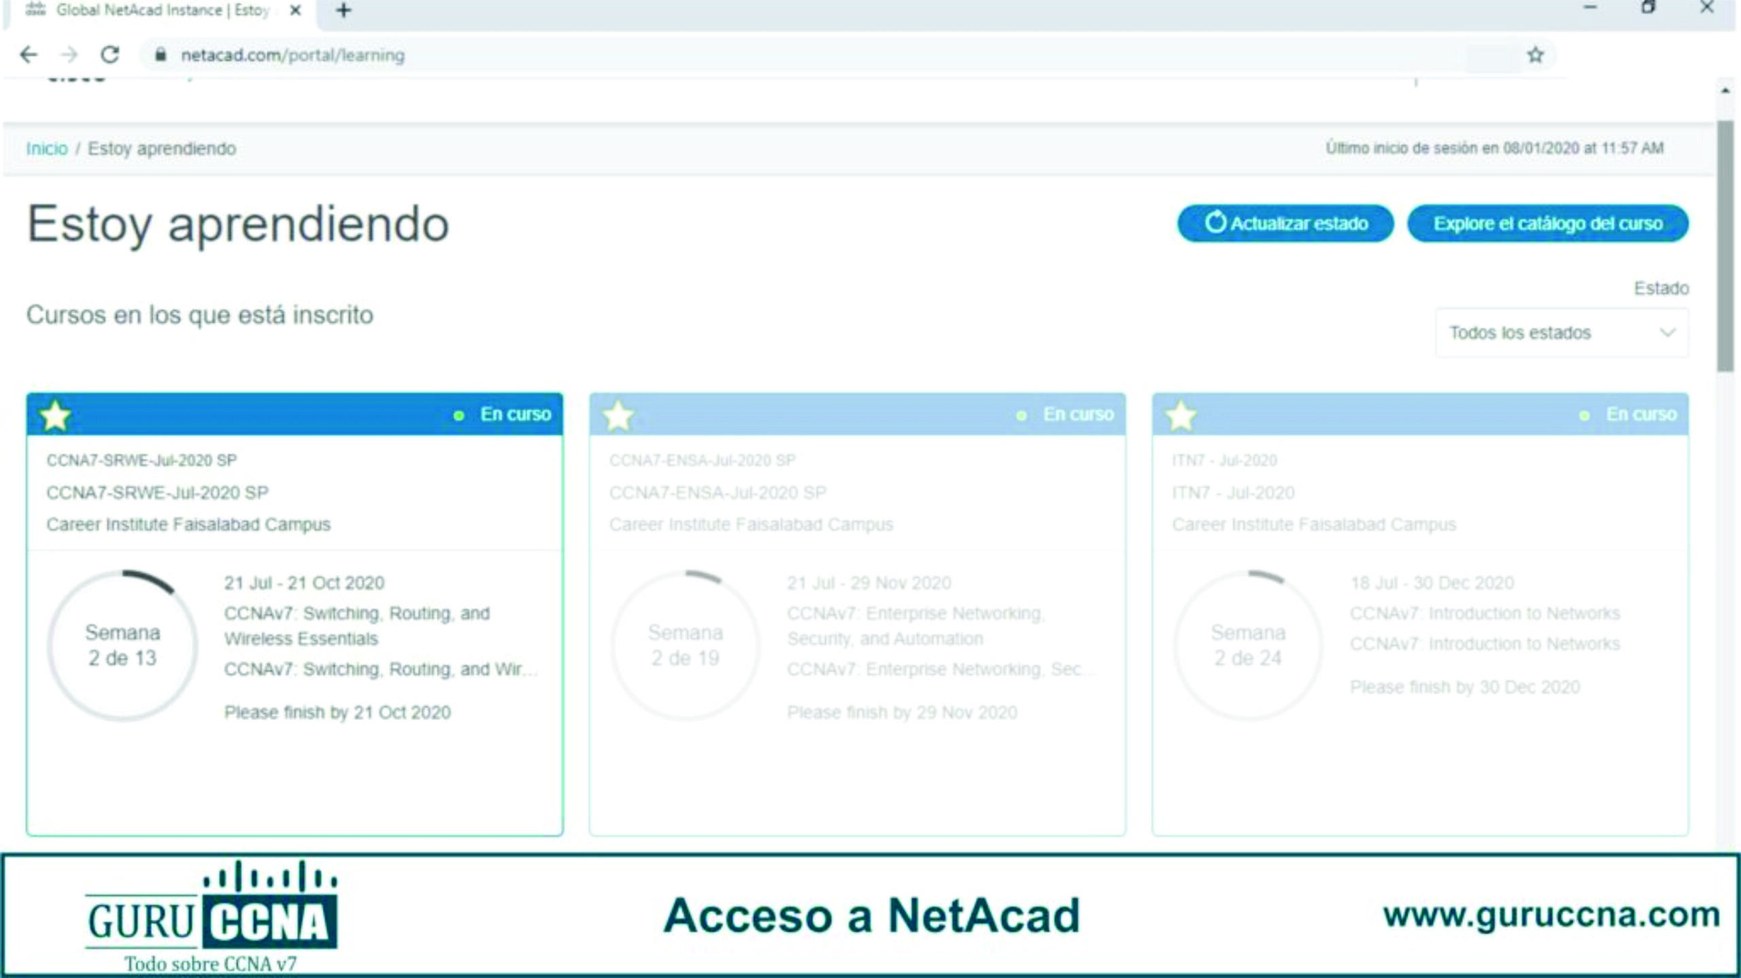Click the browser back arrow
Screen dimensions: 1741x978
(29, 54)
